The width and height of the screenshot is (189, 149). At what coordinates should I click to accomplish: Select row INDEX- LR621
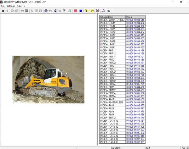point(122,29)
